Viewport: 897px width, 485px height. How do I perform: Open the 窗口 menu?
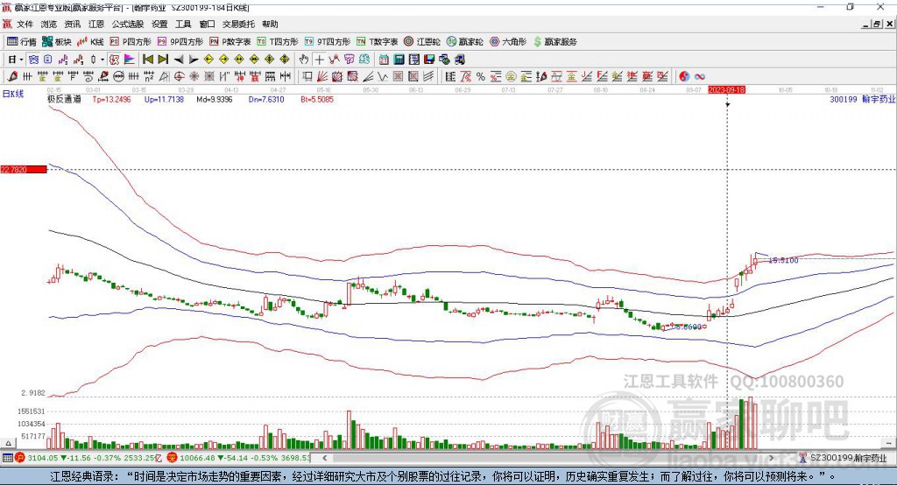tap(207, 24)
